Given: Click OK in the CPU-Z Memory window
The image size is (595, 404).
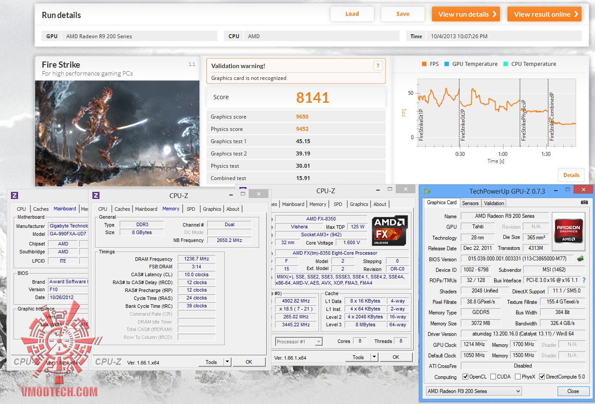Looking at the screenshot, I should [249, 362].
